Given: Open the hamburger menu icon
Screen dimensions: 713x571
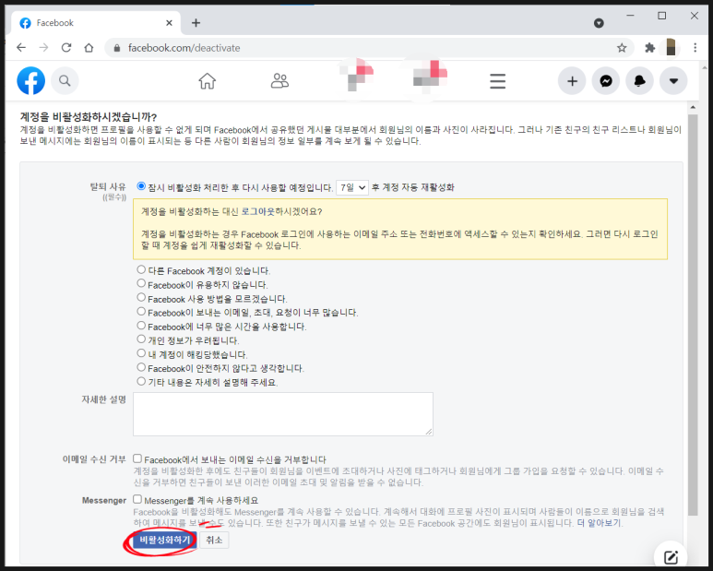Looking at the screenshot, I should [x=497, y=81].
